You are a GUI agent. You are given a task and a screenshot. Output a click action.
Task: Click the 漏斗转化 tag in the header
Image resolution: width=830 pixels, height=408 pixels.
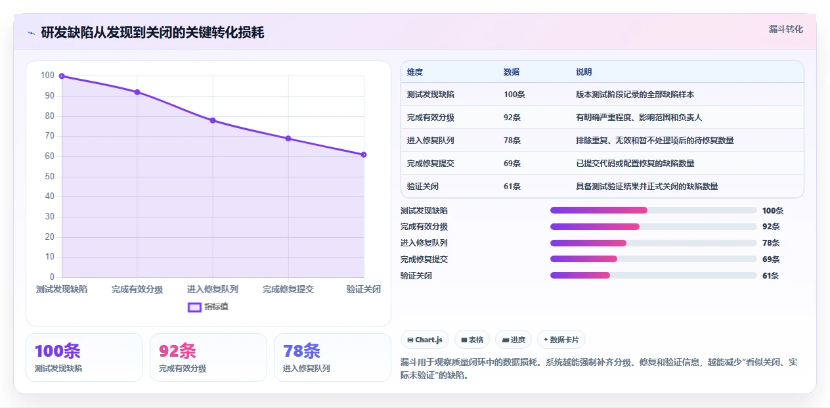(785, 29)
